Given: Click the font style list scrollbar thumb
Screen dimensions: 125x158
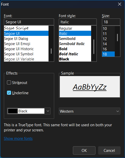Looking at the screenshot, I should point(94,47).
